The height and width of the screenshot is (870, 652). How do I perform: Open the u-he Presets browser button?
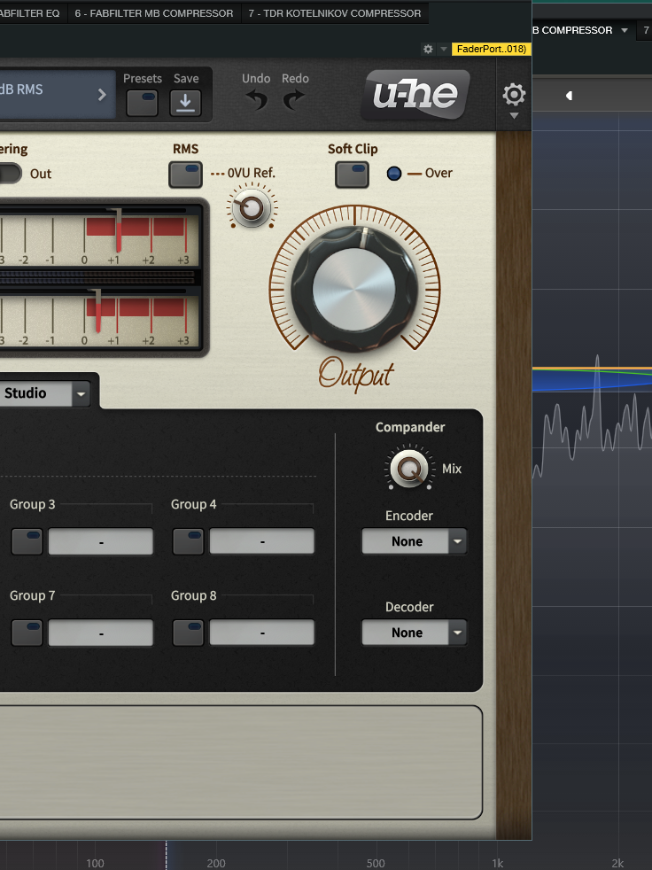pos(142,103)
